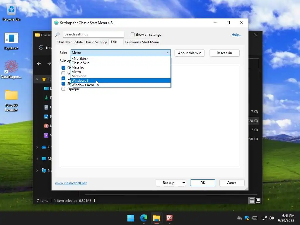This screenshot has width=300, height=225.
Task: Click the Desktop icon in Explorer sidebar
Action: (46, 88)
